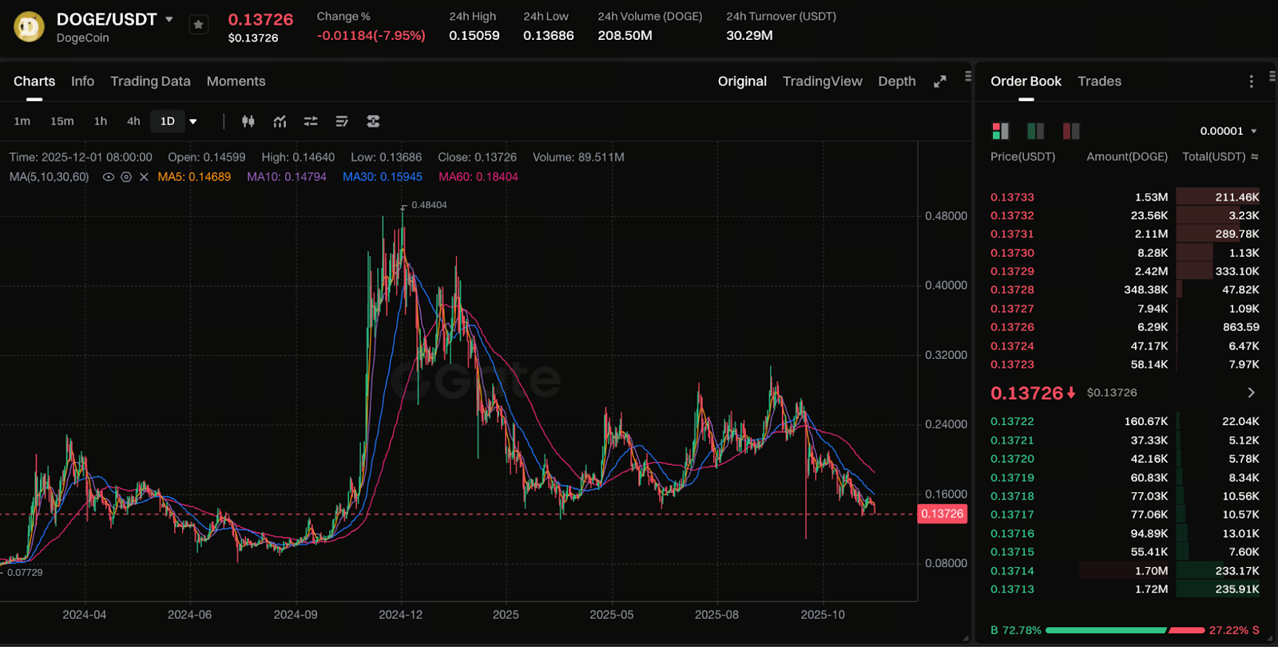Viewport: 1278px width, 647px height.
Task: Add DOGE/USDT to favorites with the star
Action: (x=198, y=26)
